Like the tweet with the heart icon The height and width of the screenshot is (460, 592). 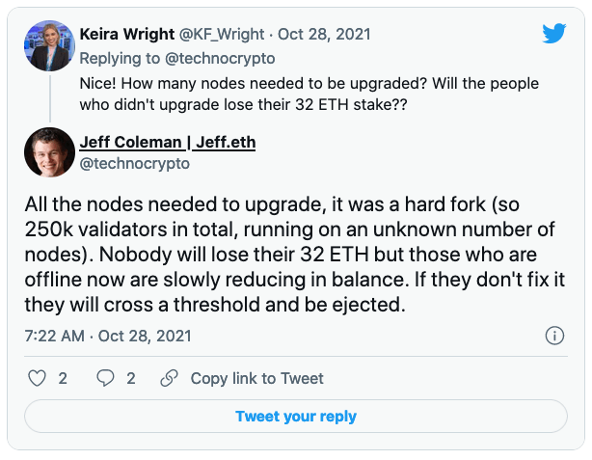[37, 378]
